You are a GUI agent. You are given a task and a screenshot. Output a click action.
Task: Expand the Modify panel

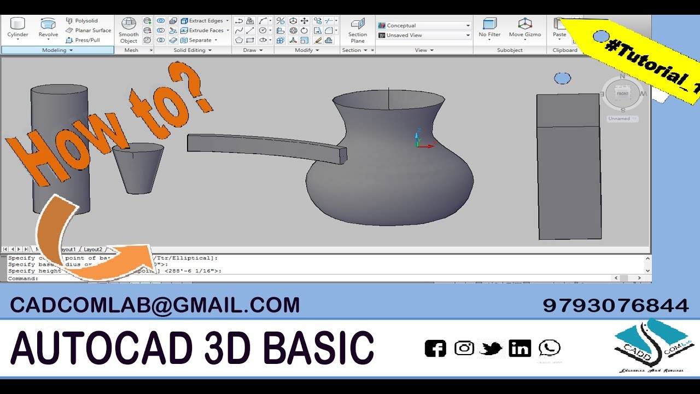(x=307, y=50)
